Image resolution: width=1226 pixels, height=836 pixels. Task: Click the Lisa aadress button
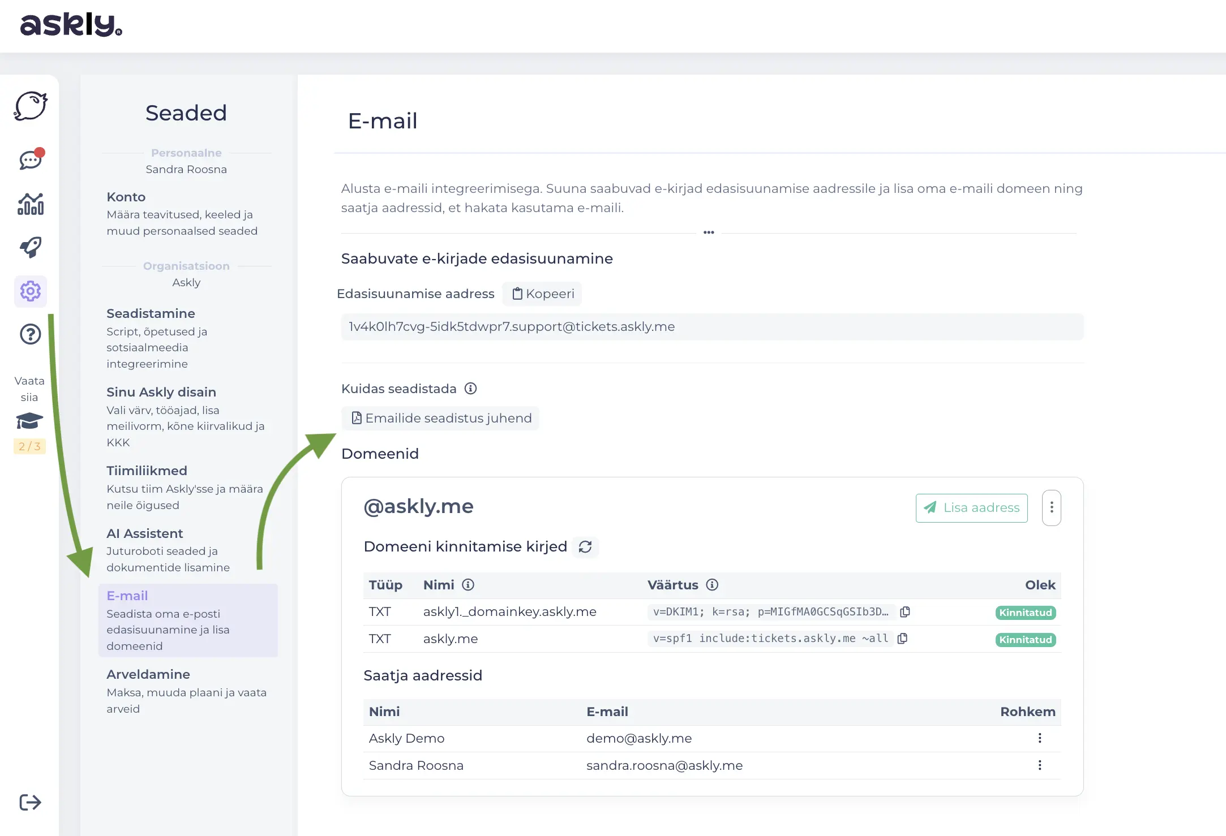971,508
